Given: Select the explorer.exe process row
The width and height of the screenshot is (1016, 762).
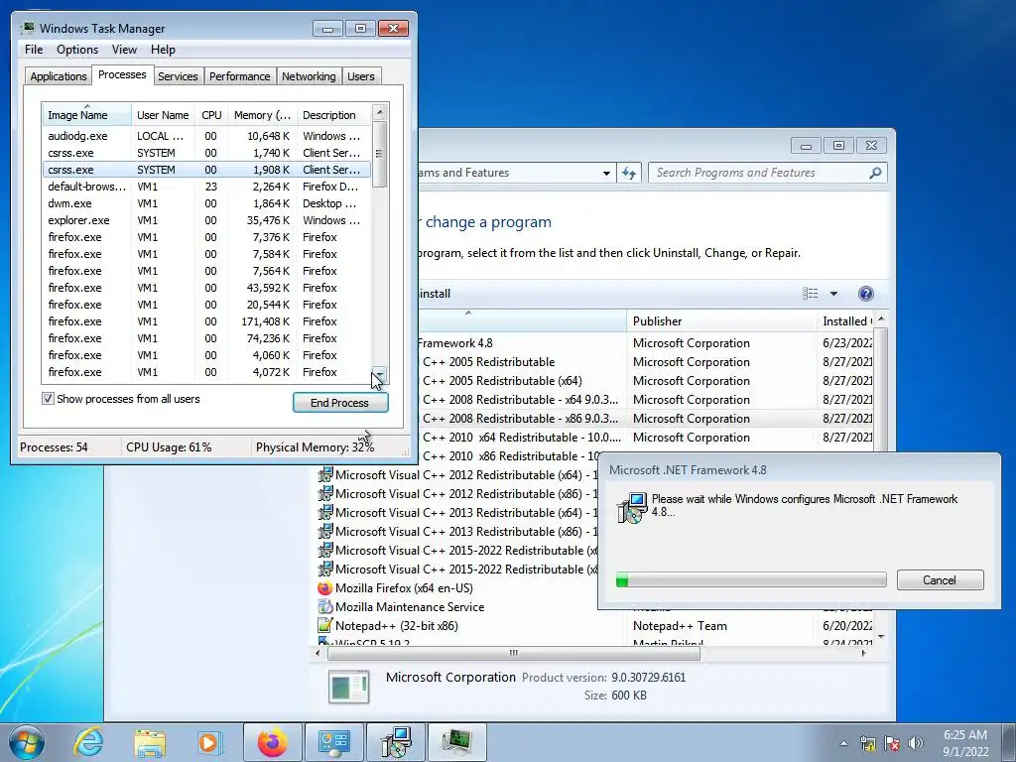Looking at the screenshot, I should tap(206, 220).
